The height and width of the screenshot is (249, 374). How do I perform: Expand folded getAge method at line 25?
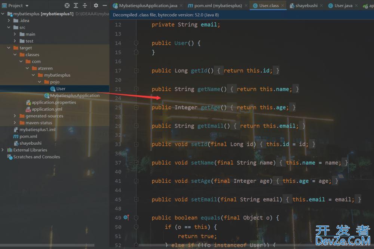tap(136, 108)
